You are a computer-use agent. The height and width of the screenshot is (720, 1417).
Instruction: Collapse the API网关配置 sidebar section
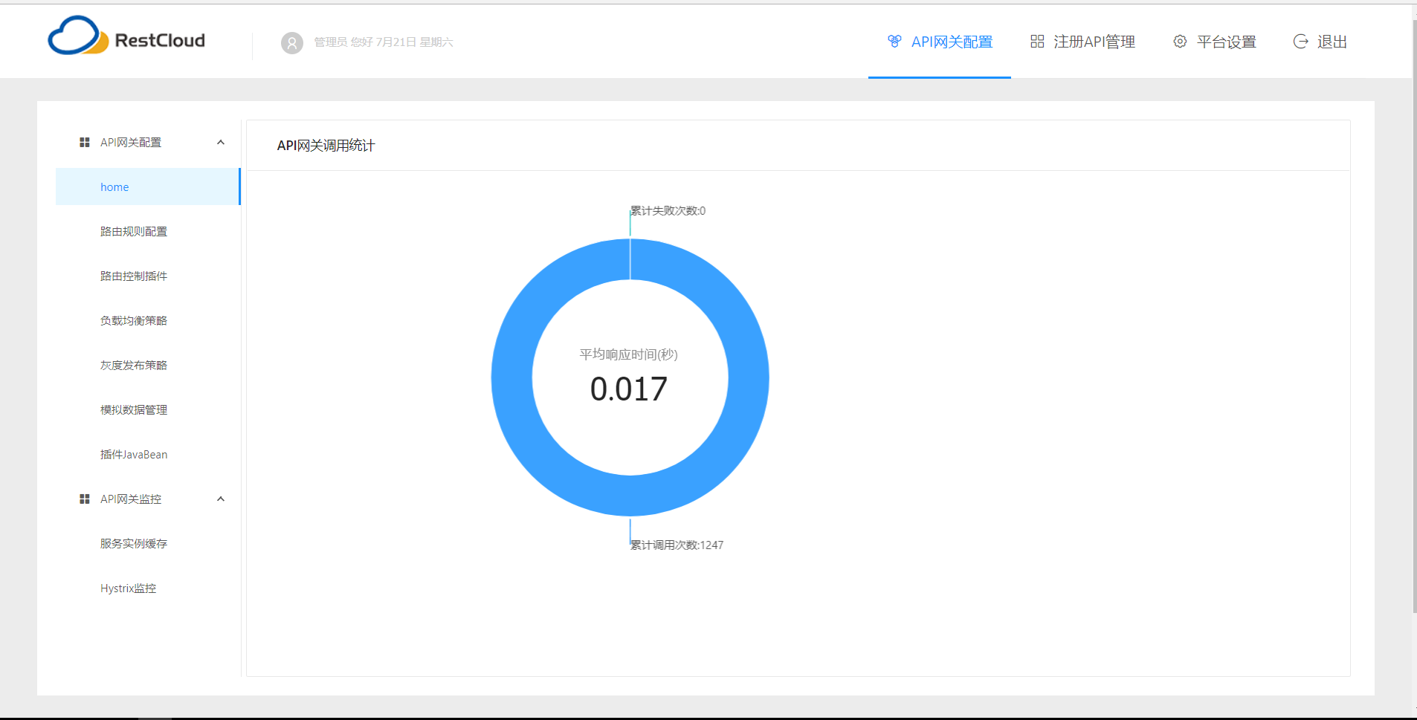(x=220, y=142)
